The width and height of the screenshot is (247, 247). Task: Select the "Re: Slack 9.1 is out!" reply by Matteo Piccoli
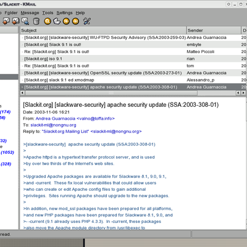click(133, 52)
